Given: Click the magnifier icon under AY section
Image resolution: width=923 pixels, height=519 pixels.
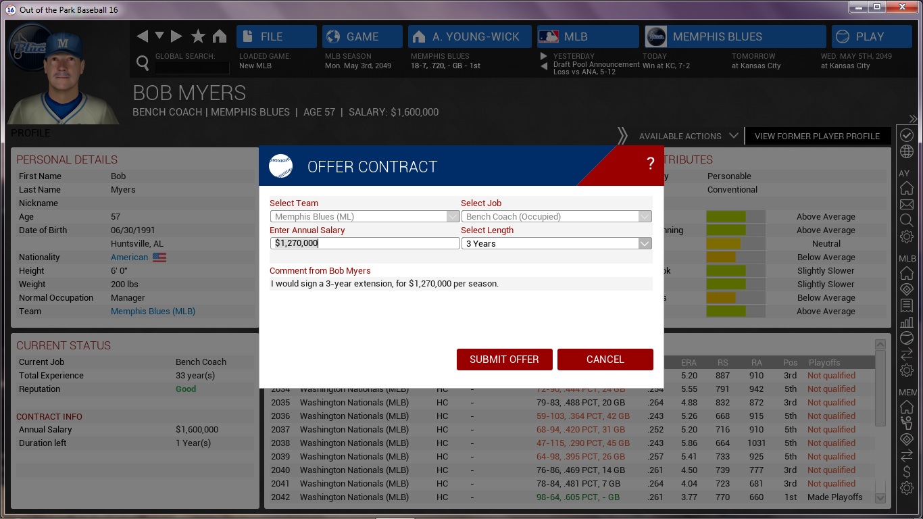Looking at the screenshot, I should coord(907,220).
